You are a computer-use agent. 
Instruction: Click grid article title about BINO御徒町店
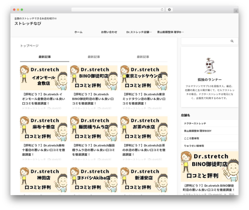[93, 99]
